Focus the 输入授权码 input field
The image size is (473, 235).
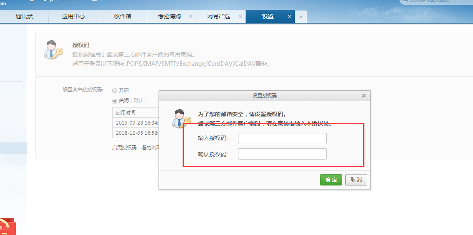tap(282, 138)
